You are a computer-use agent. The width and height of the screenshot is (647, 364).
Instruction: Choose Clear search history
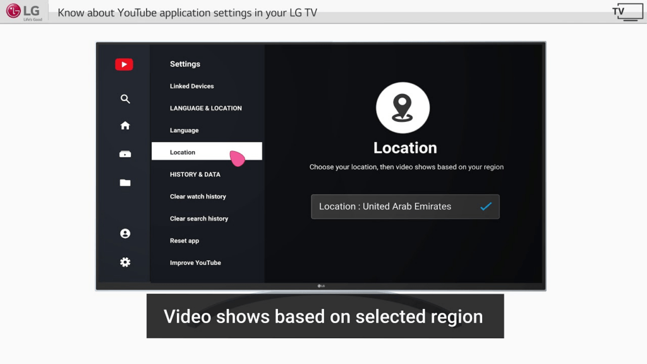pos(199,219)
